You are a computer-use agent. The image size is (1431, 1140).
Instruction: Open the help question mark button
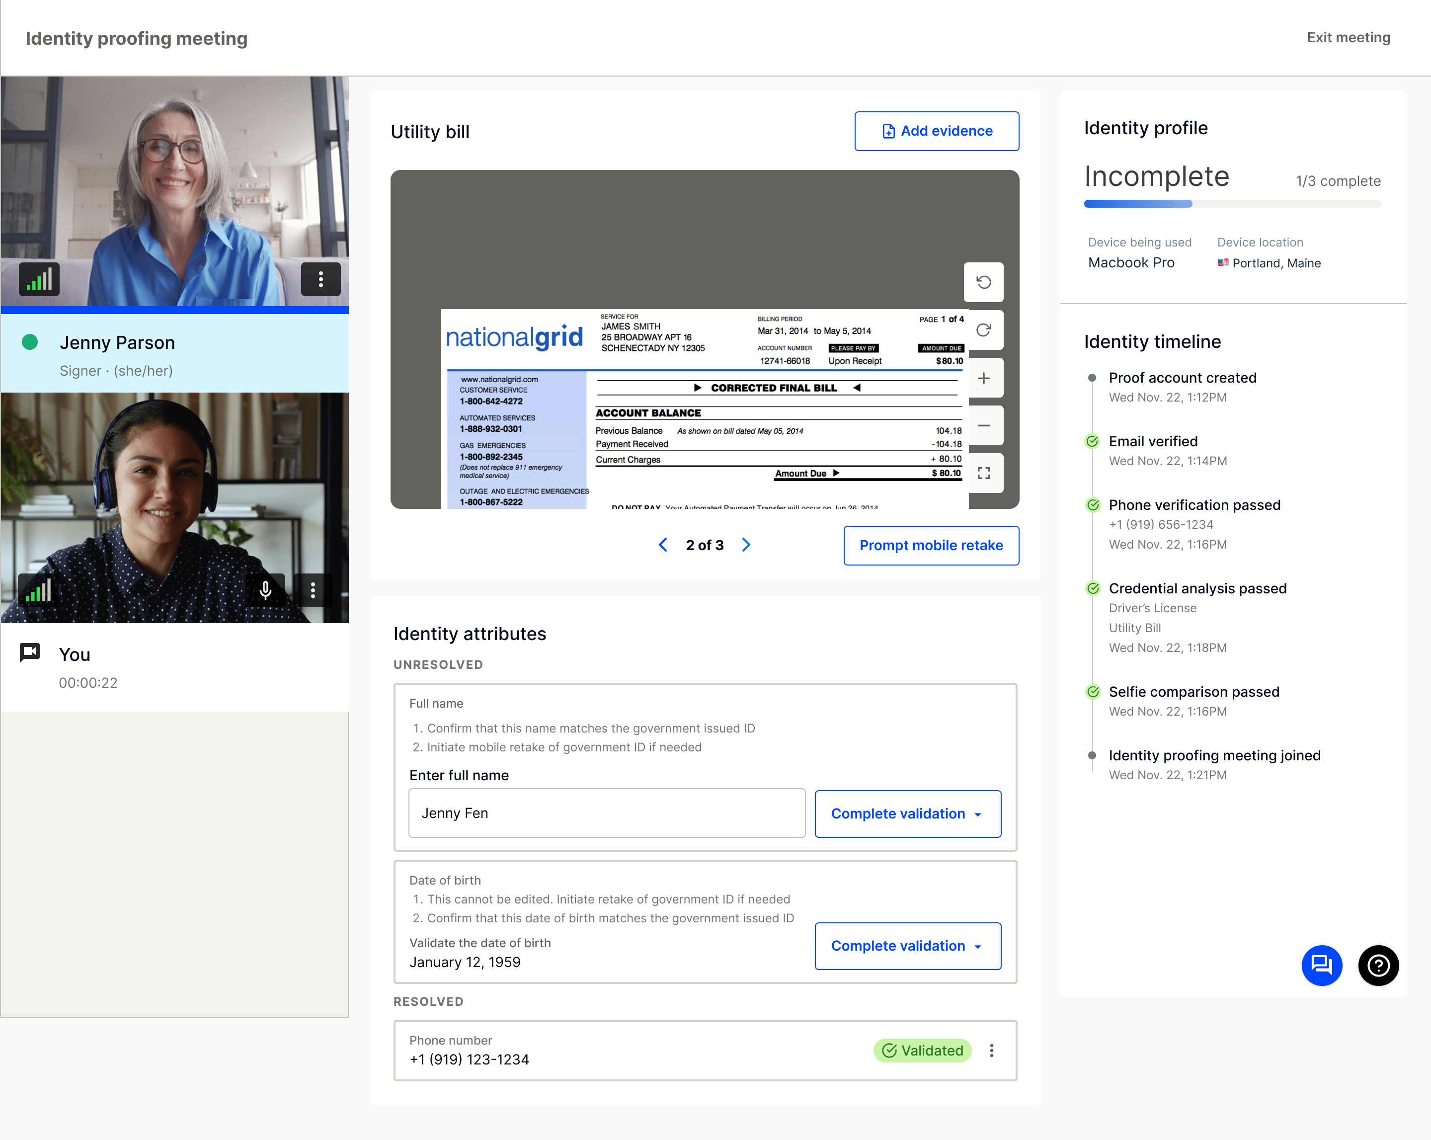pyautogui.click(x=1378, y=965)
